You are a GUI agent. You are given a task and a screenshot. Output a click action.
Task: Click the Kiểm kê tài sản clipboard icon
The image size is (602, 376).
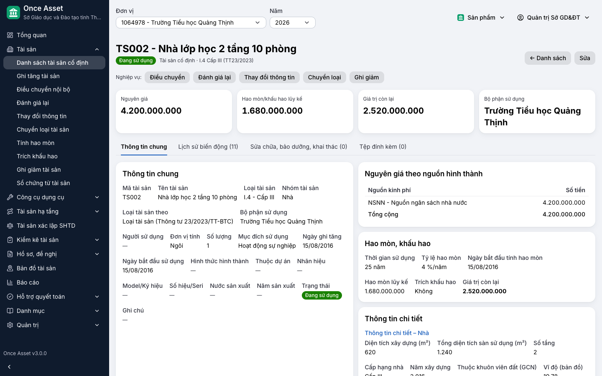(10, 240)
